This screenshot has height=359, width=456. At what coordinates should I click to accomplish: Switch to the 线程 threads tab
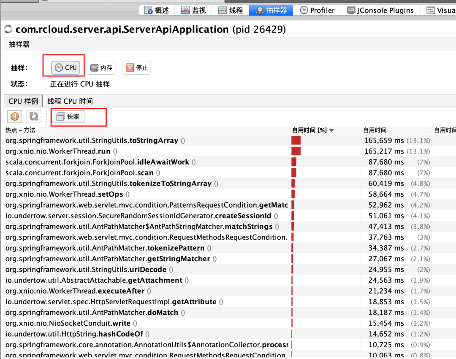click(x=231, y=10)
